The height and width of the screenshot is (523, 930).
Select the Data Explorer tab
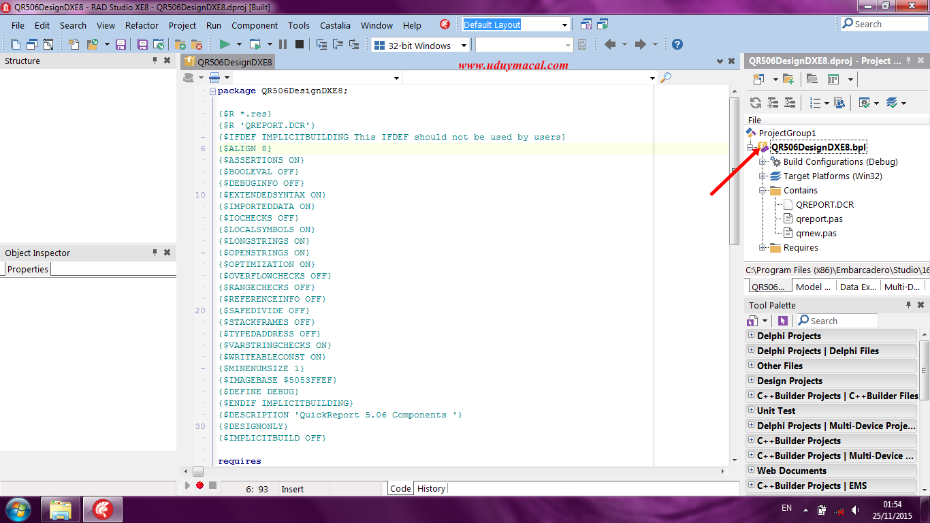858,287
